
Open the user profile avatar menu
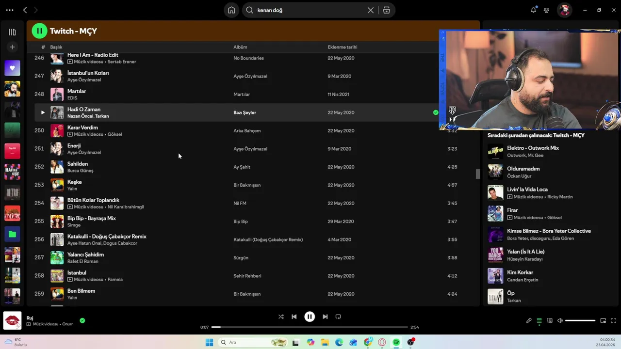click(x=564, y=10)
